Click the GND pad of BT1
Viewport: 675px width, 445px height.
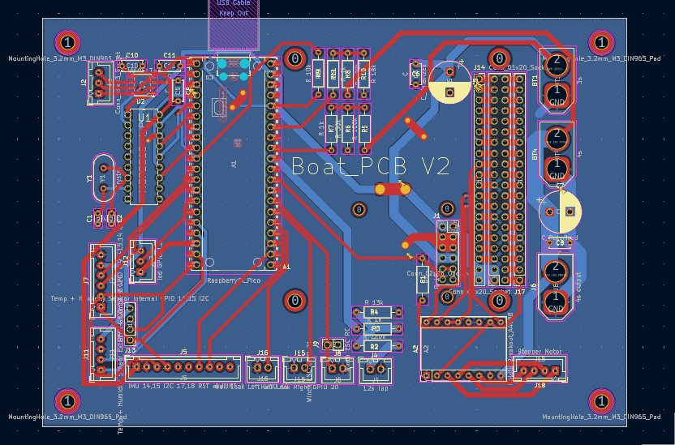[557, 95]
